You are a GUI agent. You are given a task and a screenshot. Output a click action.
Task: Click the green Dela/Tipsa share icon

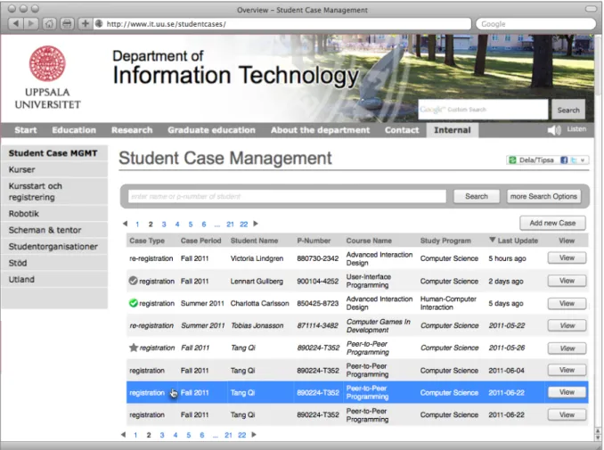[x=512, y=160]
